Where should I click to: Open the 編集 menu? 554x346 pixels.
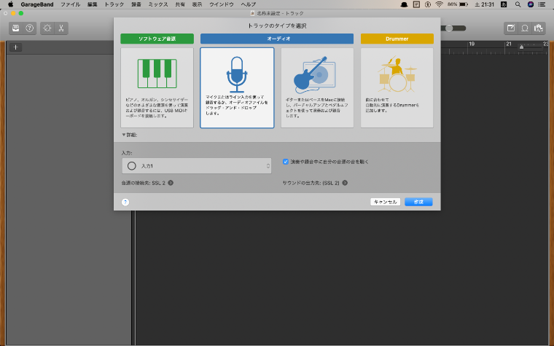93,4
